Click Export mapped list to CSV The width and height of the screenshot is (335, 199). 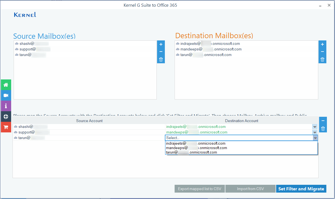point(199,189)
